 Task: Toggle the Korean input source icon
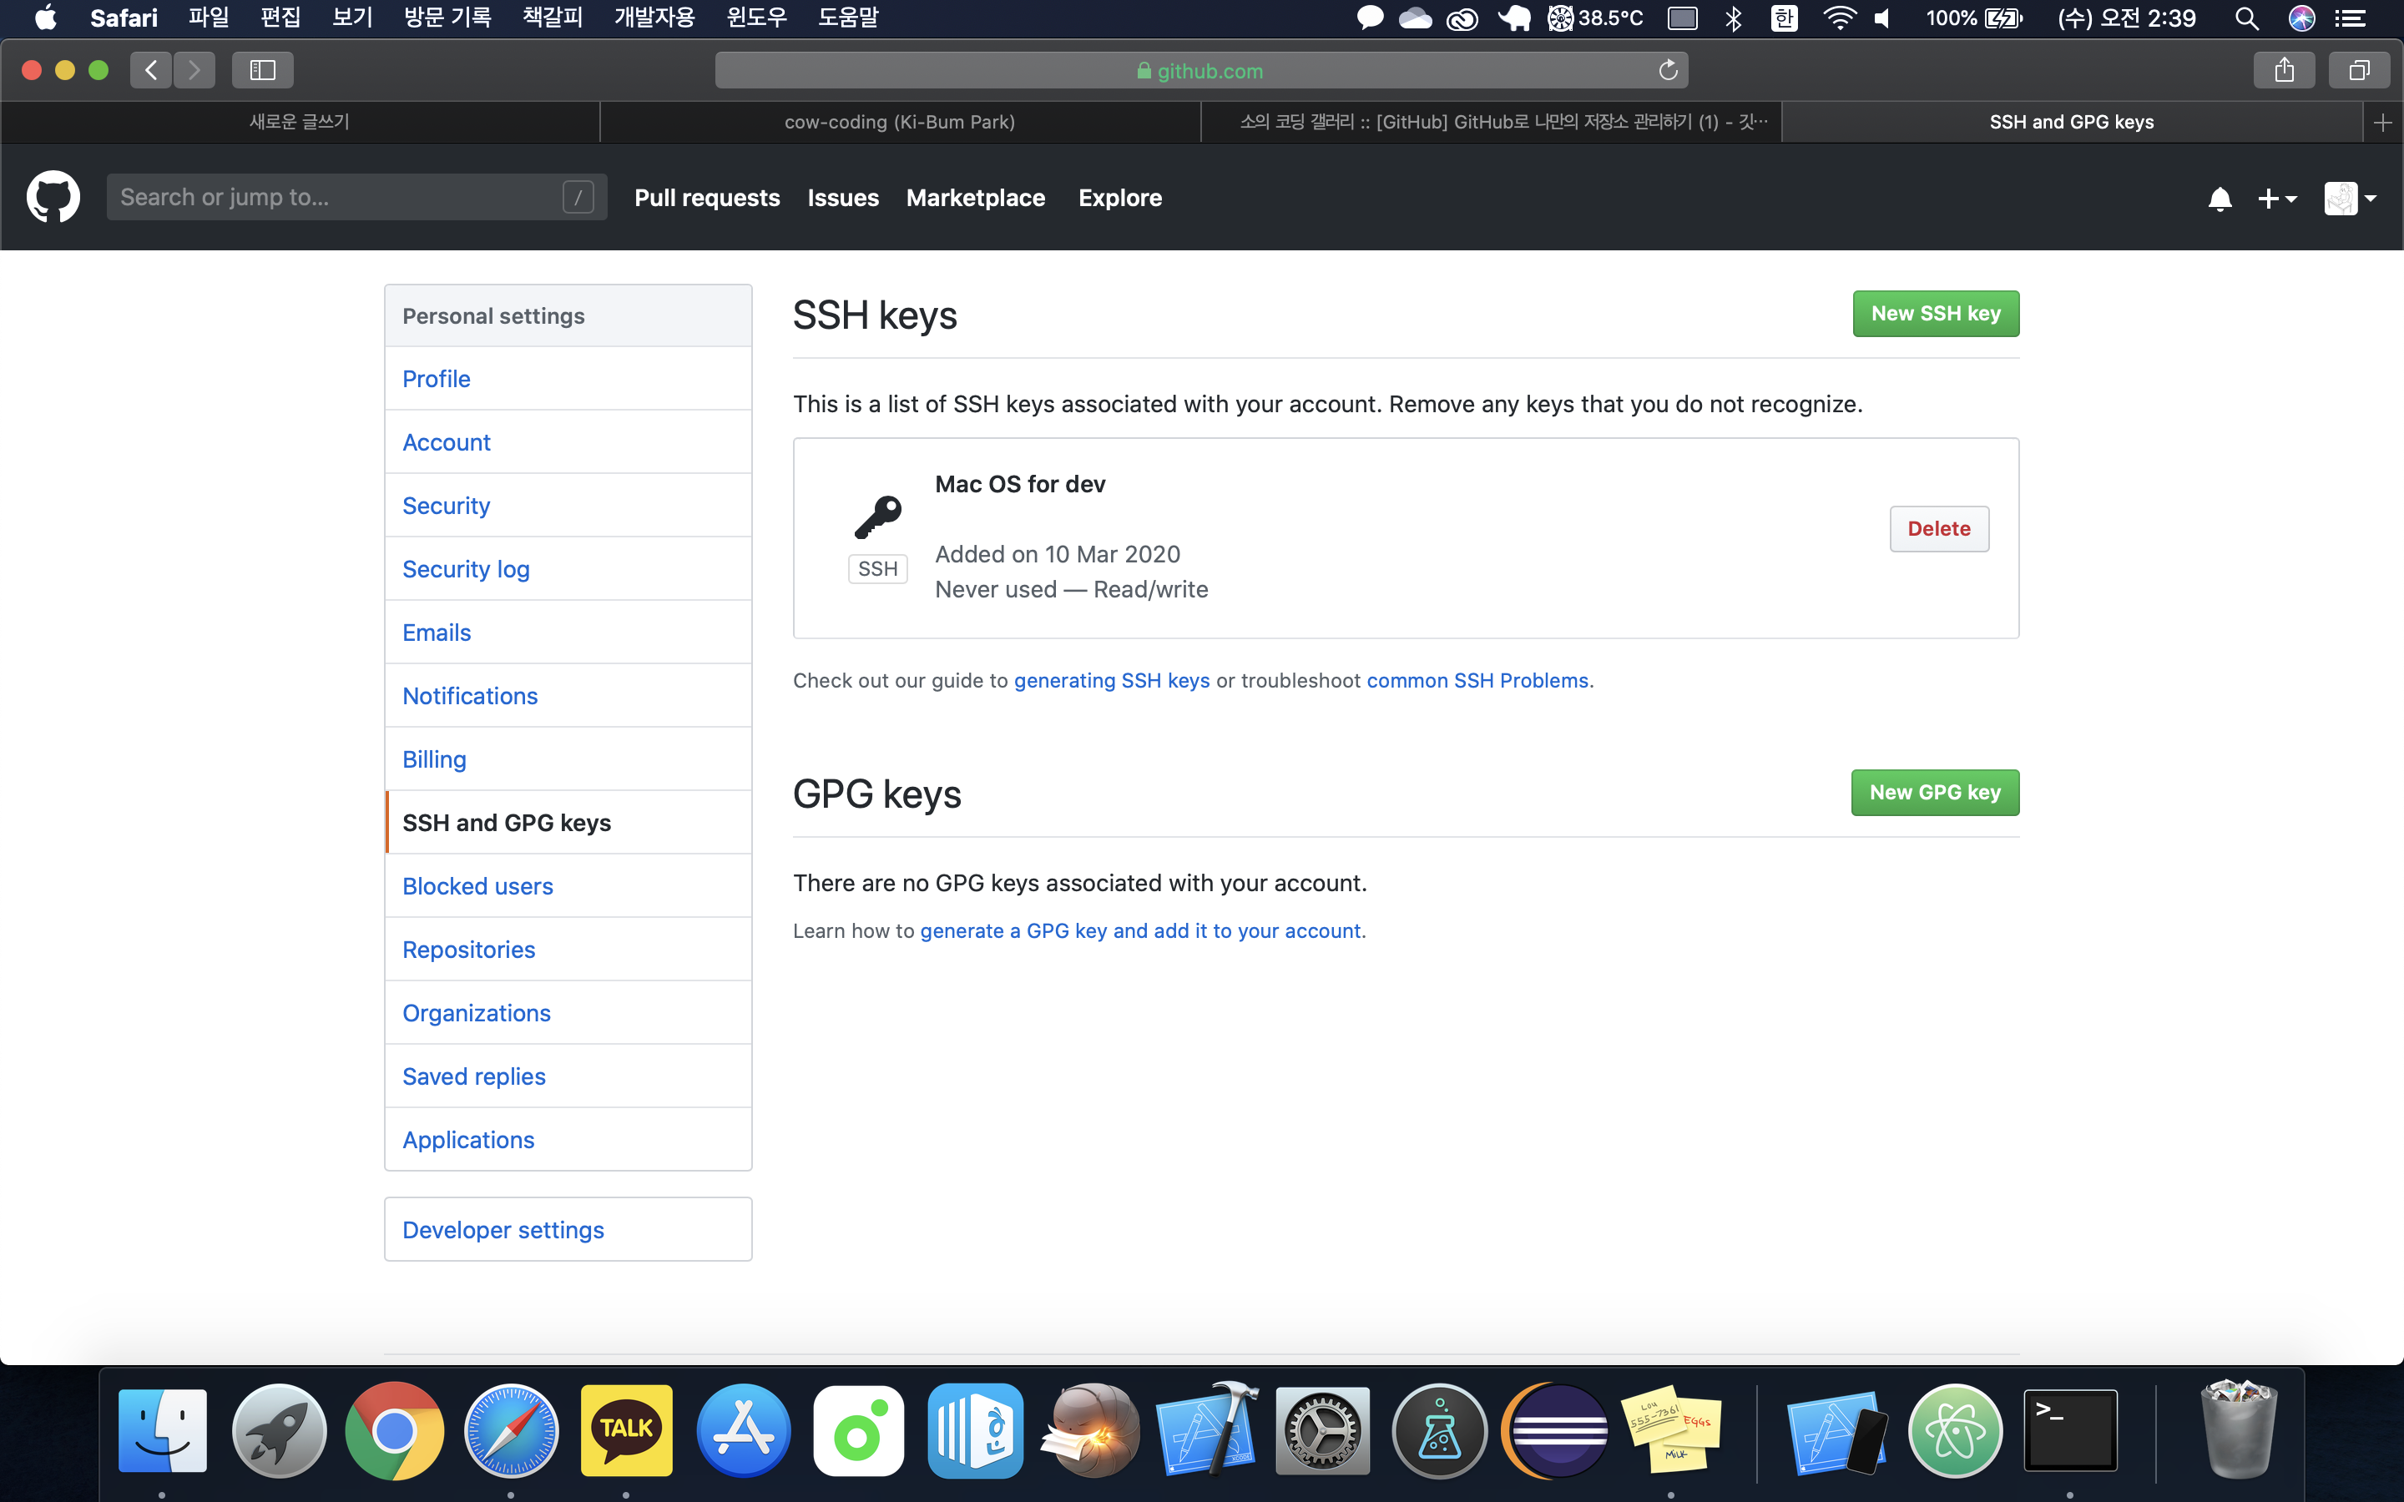pos(1784,18)
